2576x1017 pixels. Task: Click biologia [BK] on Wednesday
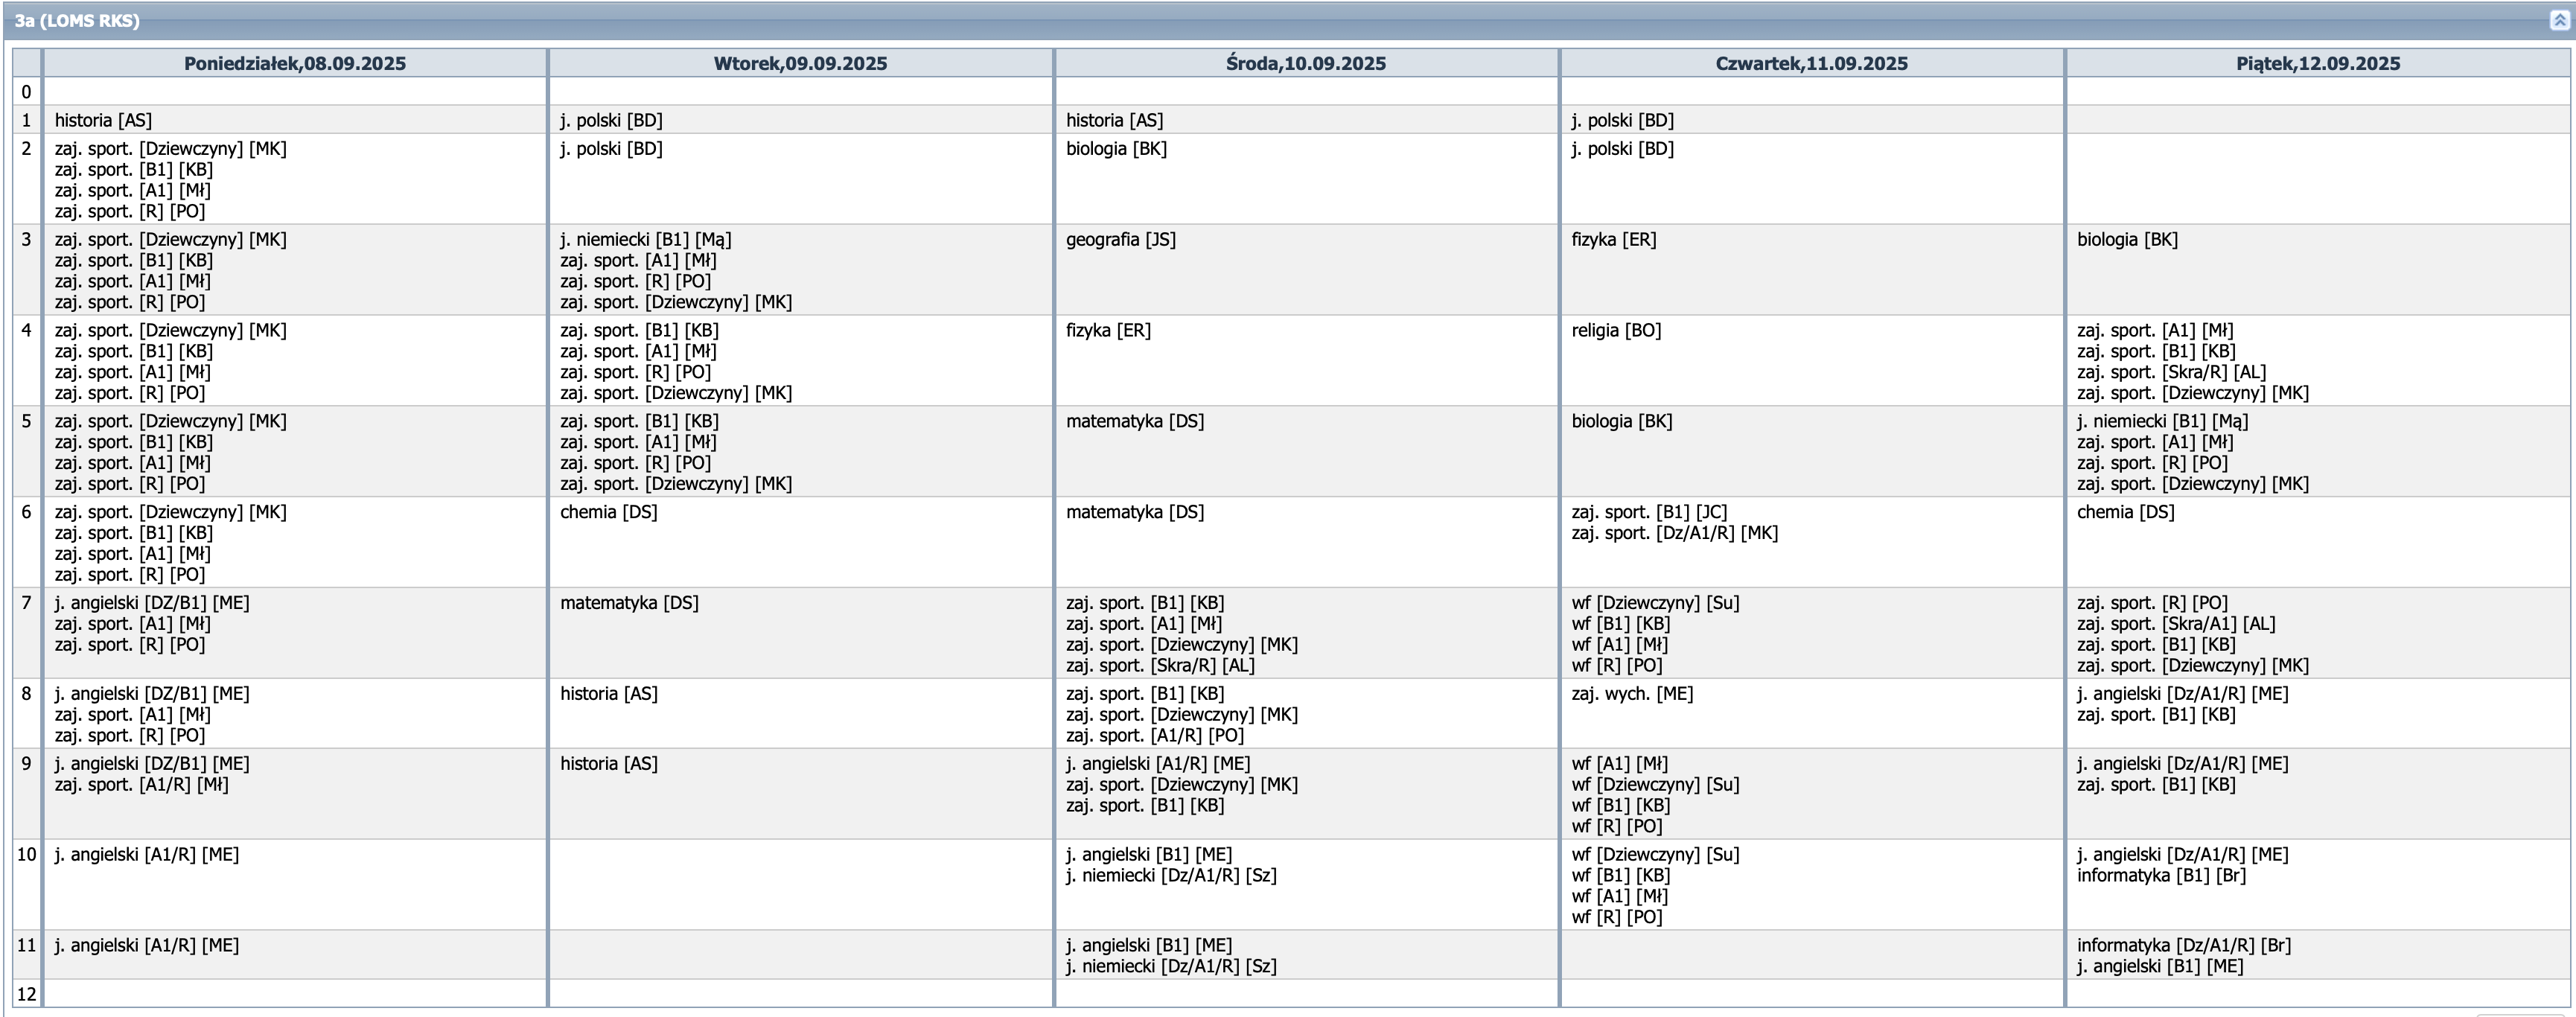pyautogui.click(x=1116, y=148)
